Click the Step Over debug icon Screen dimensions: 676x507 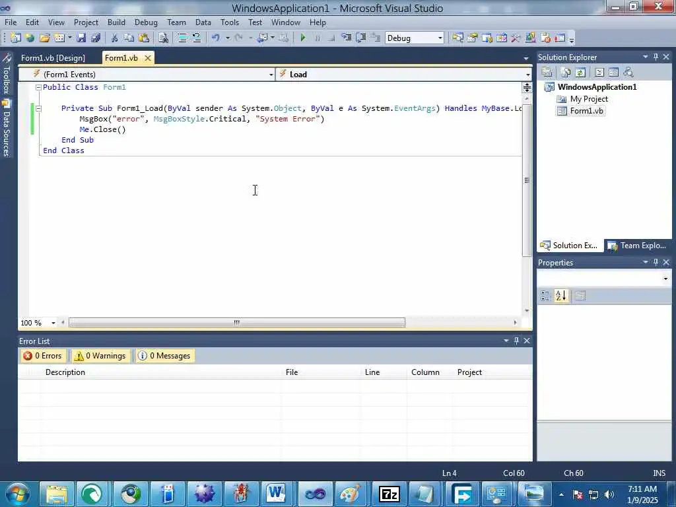[361, 38]
